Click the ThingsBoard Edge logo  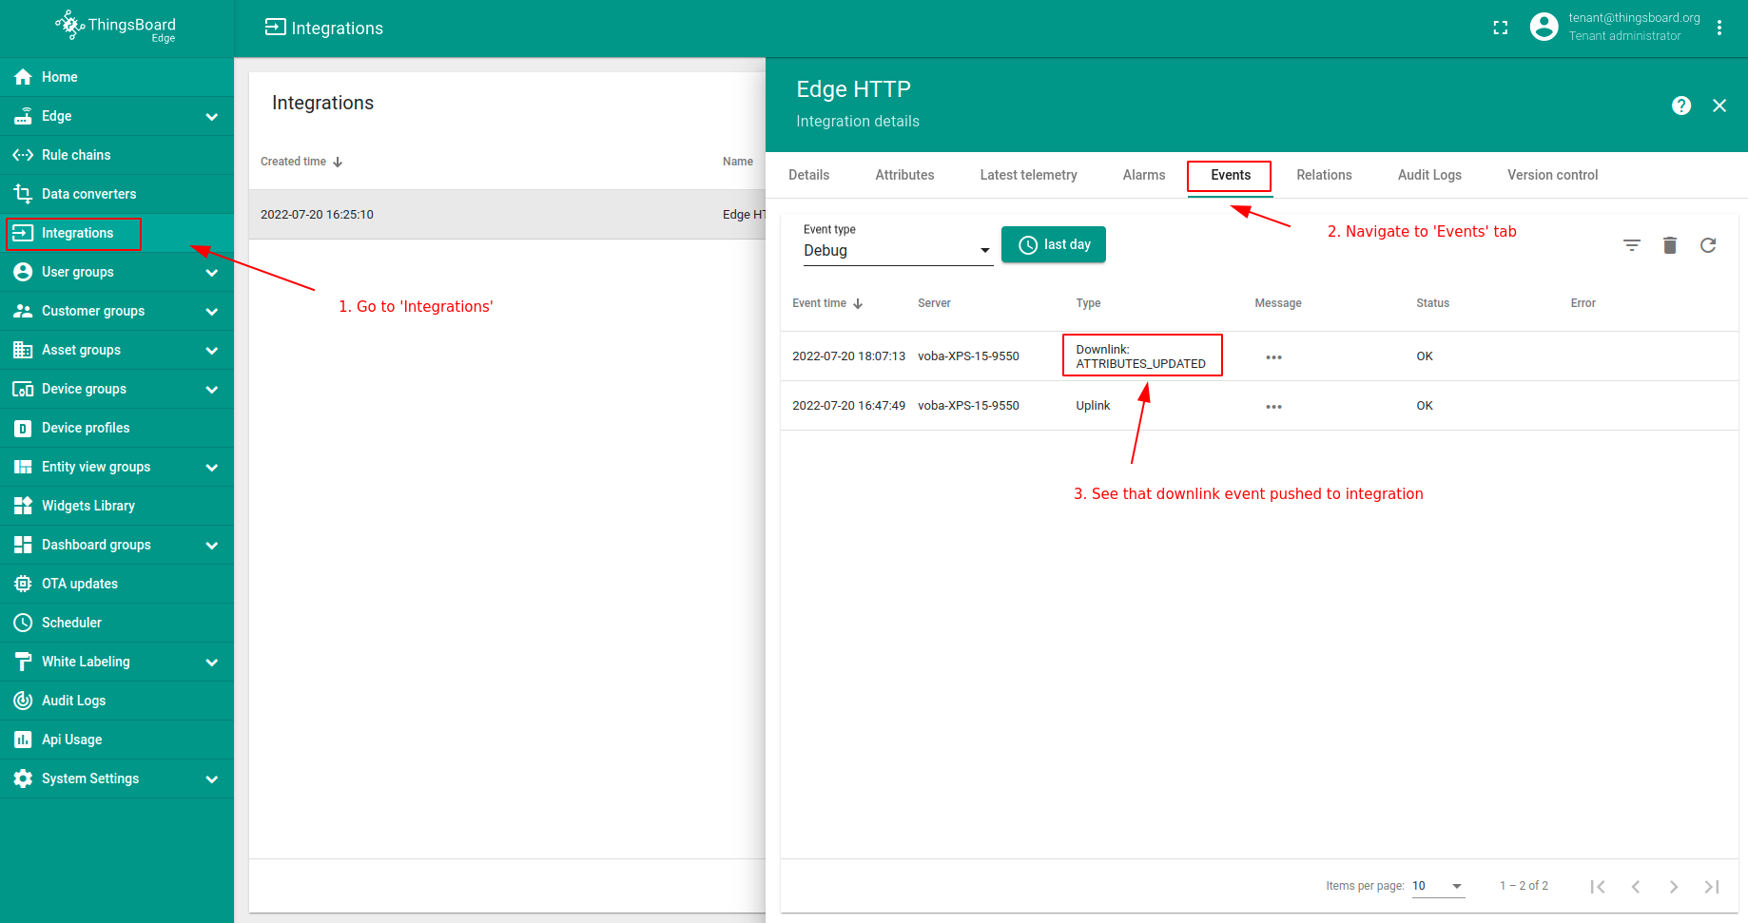[116, 26]
